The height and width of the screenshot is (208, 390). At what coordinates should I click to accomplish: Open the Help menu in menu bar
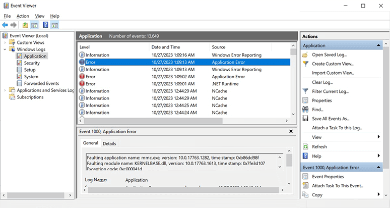pyautogui.click(x=55, y=16)
